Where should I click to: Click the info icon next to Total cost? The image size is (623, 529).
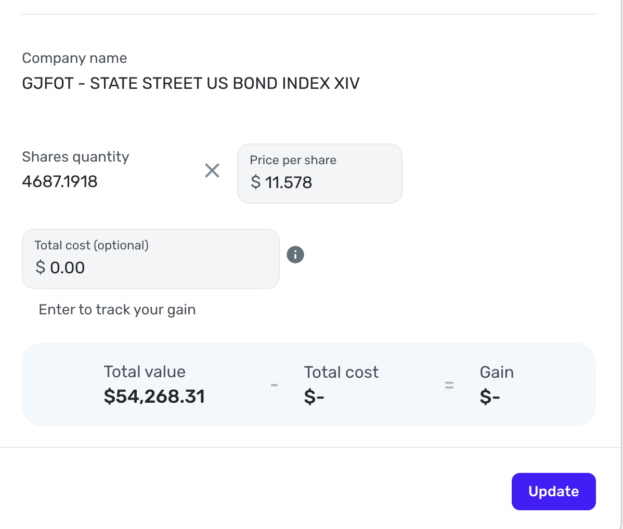(295, 255)
